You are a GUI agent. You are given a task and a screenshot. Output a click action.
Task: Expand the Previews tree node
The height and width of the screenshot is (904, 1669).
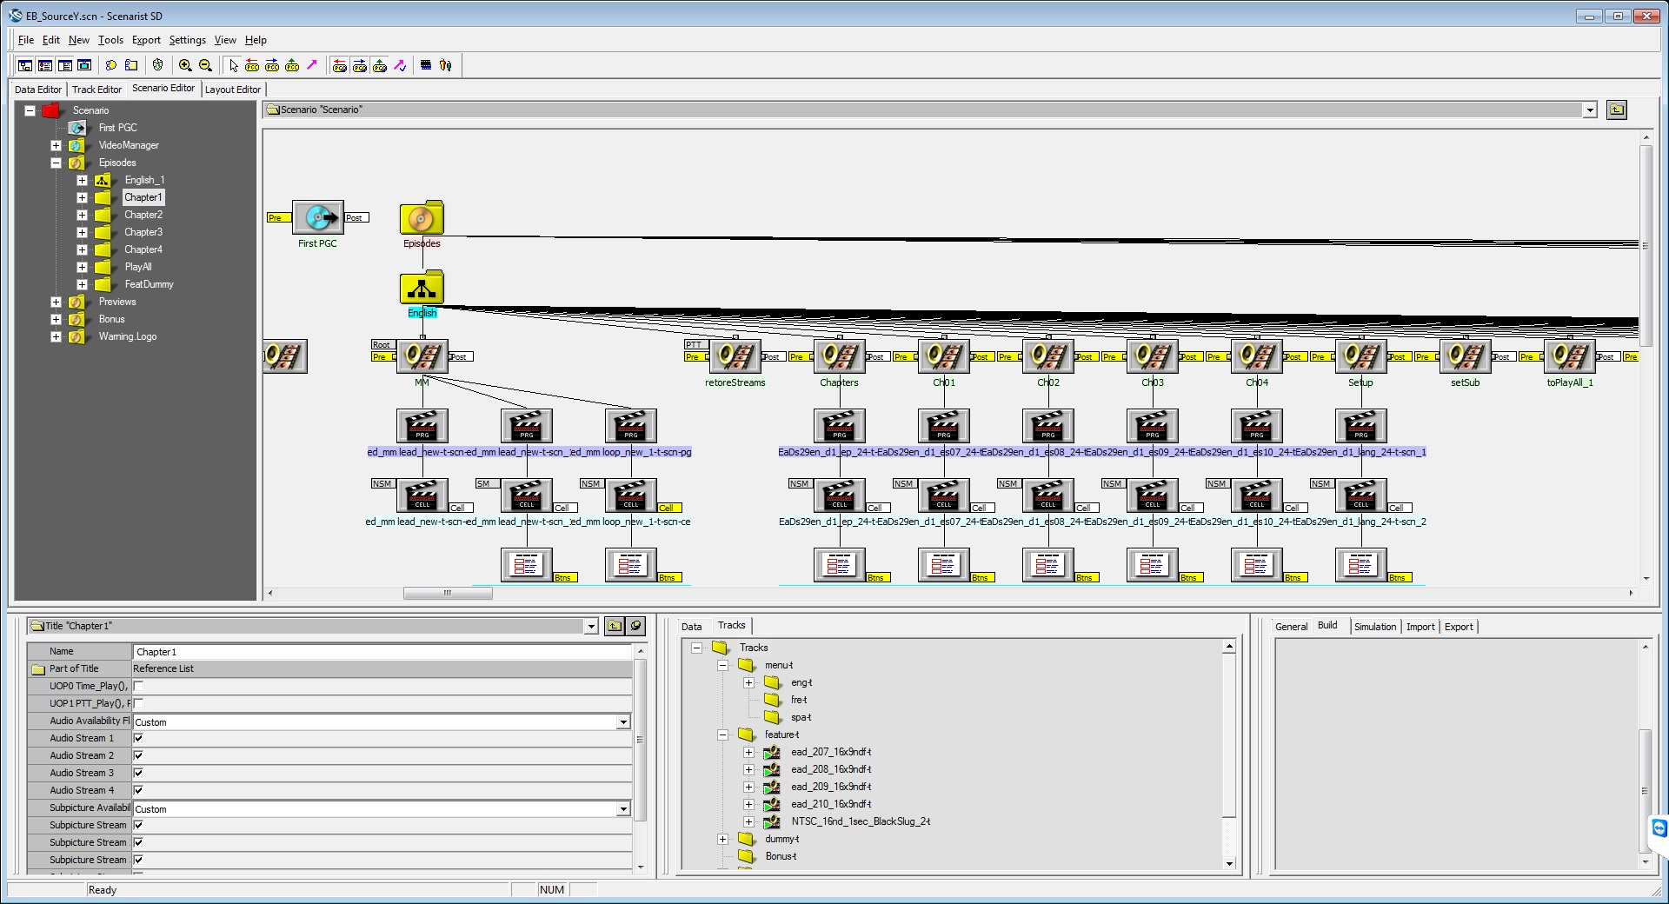pyautogui.click(x=56, y=302)
